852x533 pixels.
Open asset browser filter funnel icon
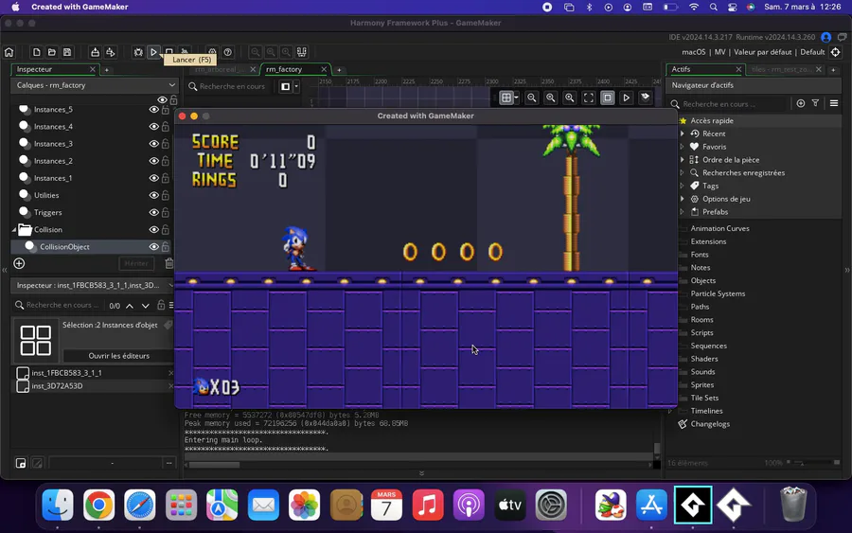[x=816, y=103]
